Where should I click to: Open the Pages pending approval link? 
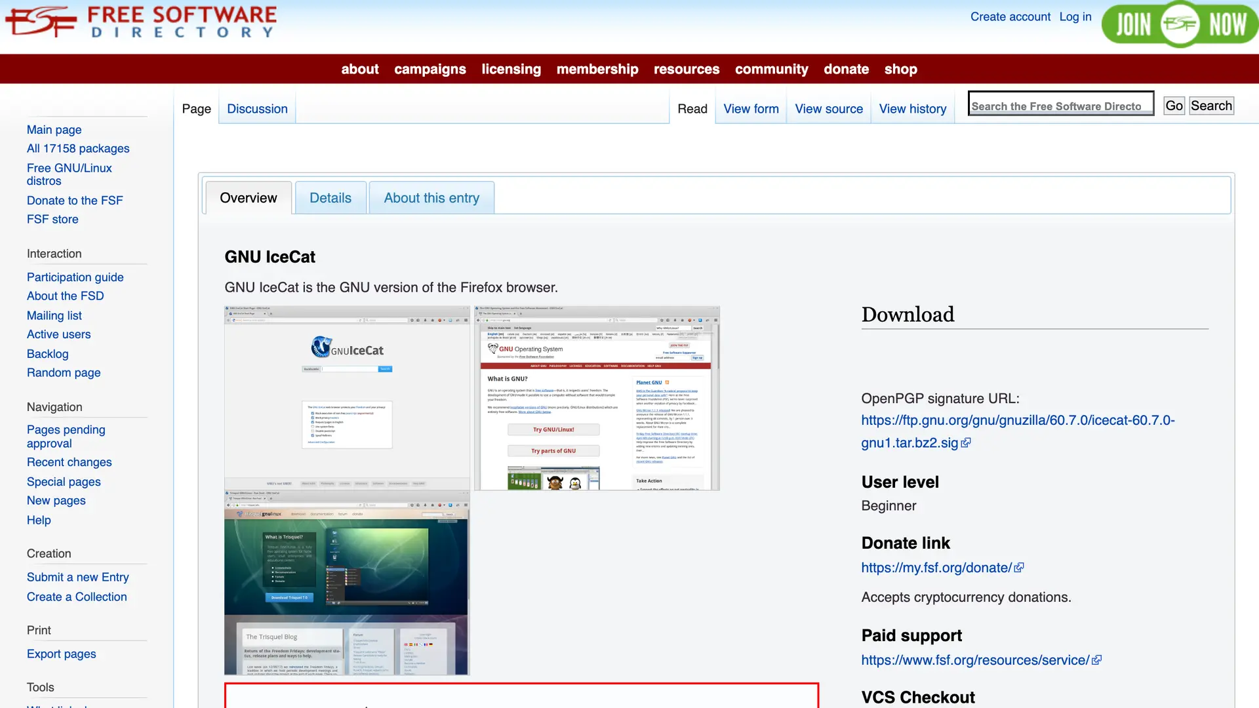pos(66,437)
